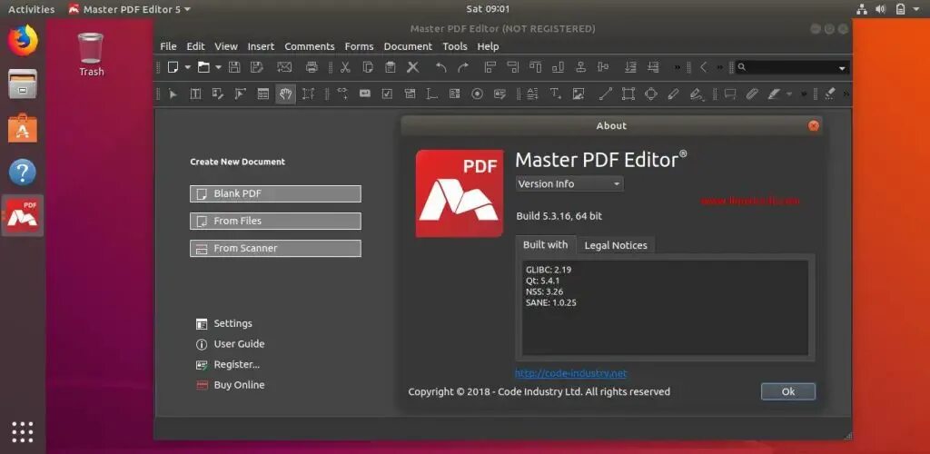Image resolution: width=930 pixels, height=454 pixels.
Task: Click the Blank PDF button
Action: click(275, 193)
